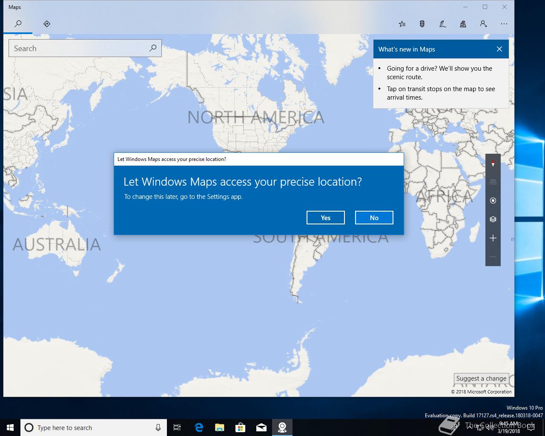Maximize the Maps window
Image resolution: width=545 pixels, height=436 pixels.
485,7
